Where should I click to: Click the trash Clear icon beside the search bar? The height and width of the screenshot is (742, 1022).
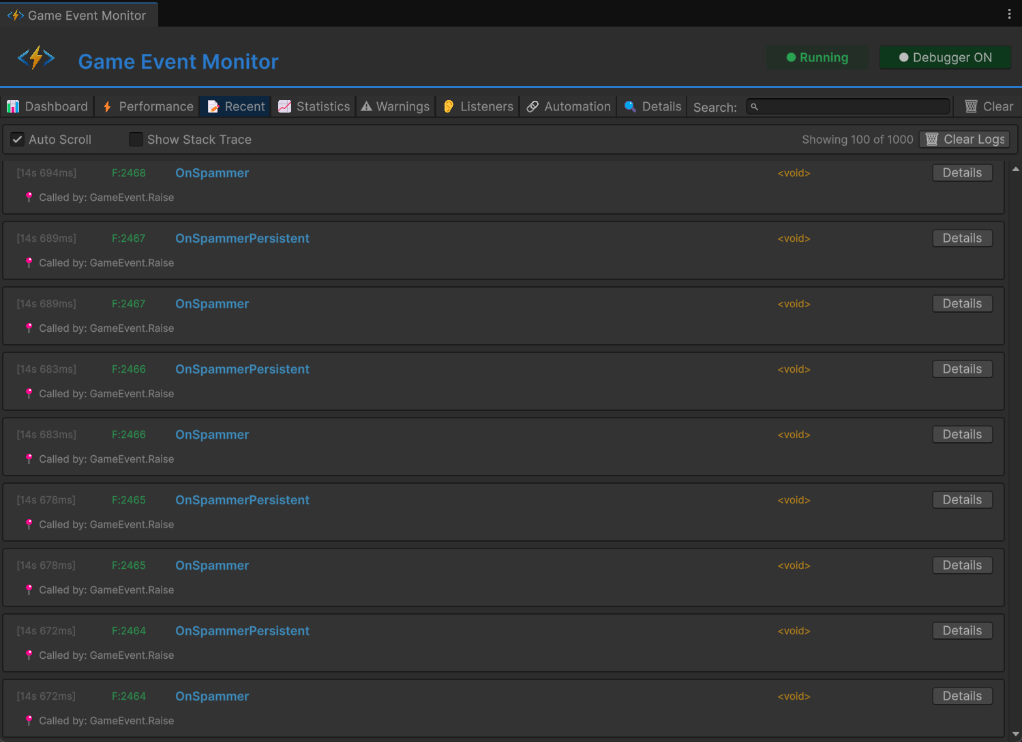click(x=971, y=106)
